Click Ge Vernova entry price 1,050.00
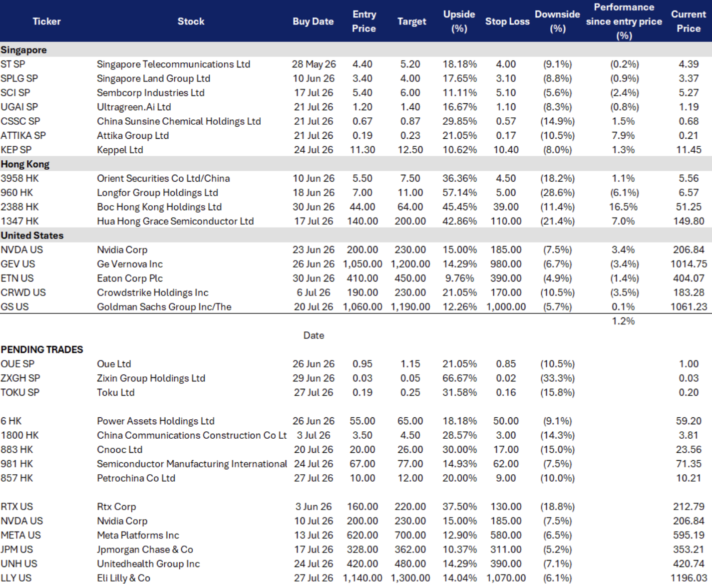712x584 pixels. 362,264
